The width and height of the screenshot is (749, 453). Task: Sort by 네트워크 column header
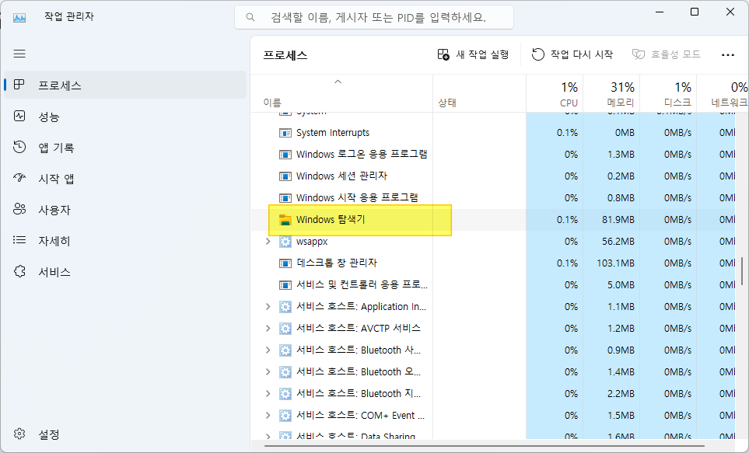(723, 93)
